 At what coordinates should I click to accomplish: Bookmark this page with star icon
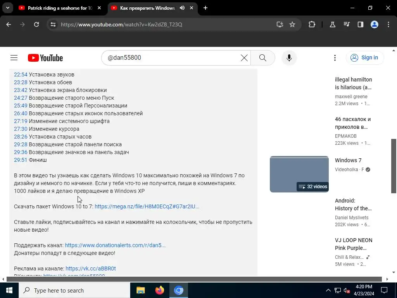[x=292, y=24]
